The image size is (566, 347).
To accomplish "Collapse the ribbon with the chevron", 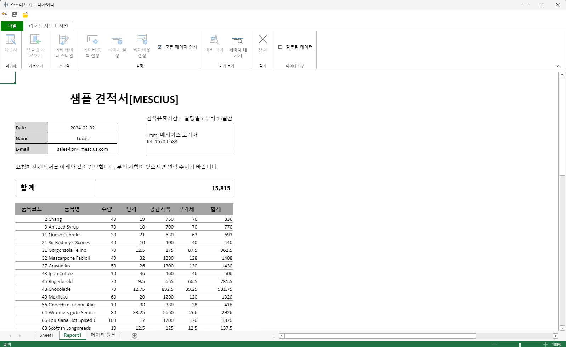I will tap(559, 66).
